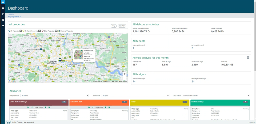The width and height of the screenshot is (256, 124).
Task: Click Log out at the bottom right
Action: pyautogui.click(x=252, y=122)
